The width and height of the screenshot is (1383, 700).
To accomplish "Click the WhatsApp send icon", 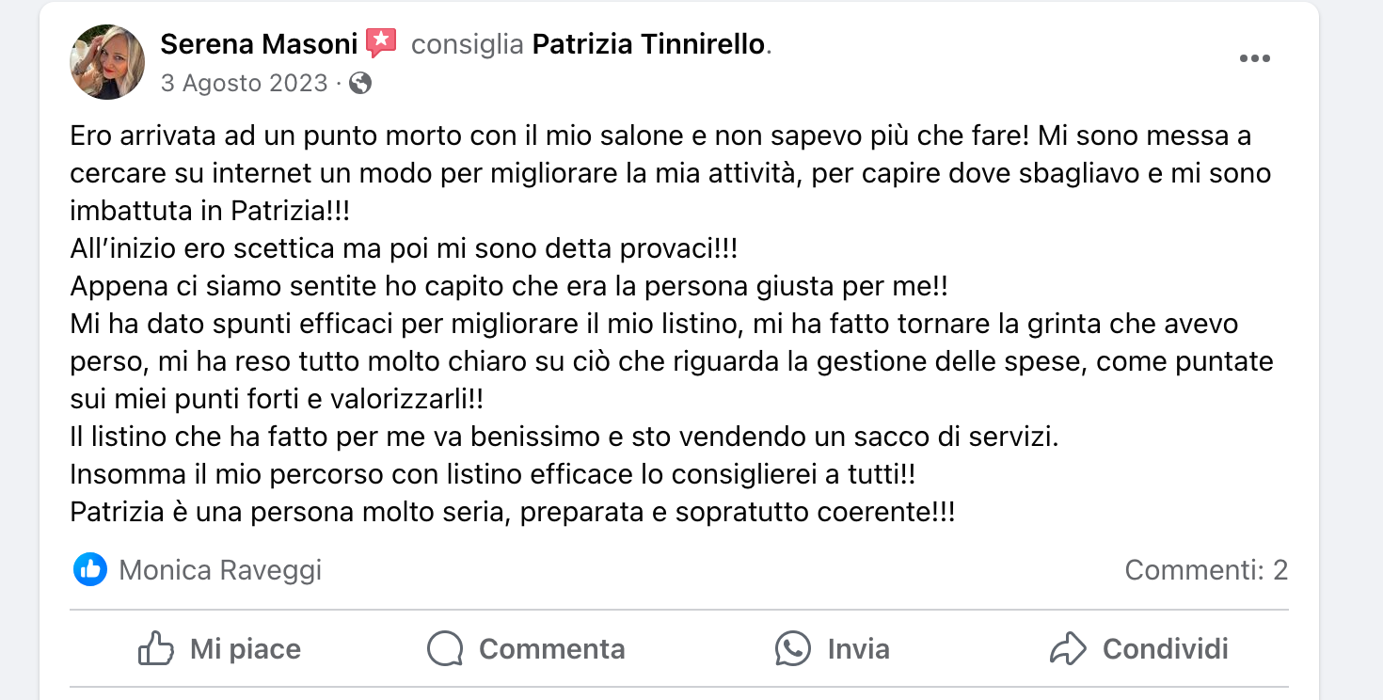I will coord(792,648).
